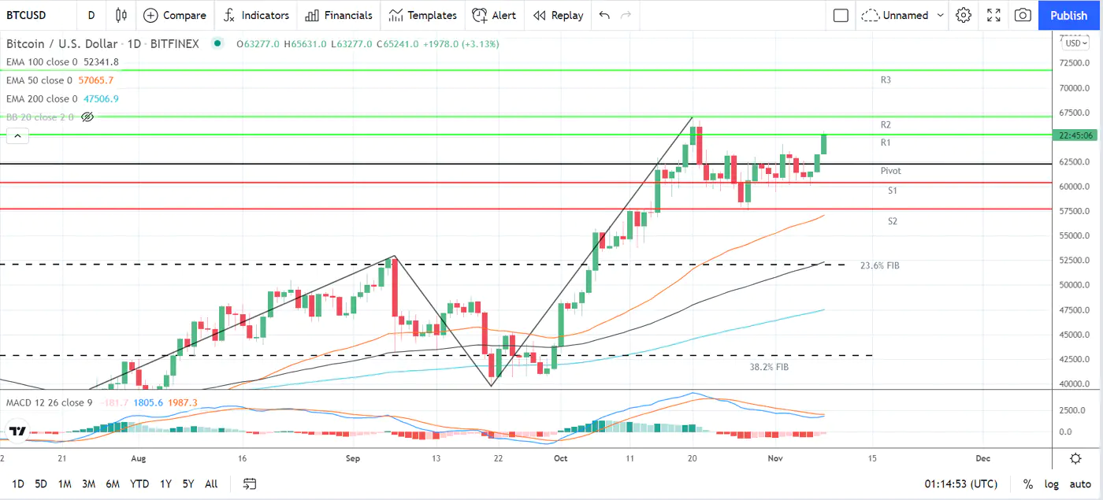This screenshot has height=500, width=1103.
Task: Select the All date range
Action: click(211, 483)
